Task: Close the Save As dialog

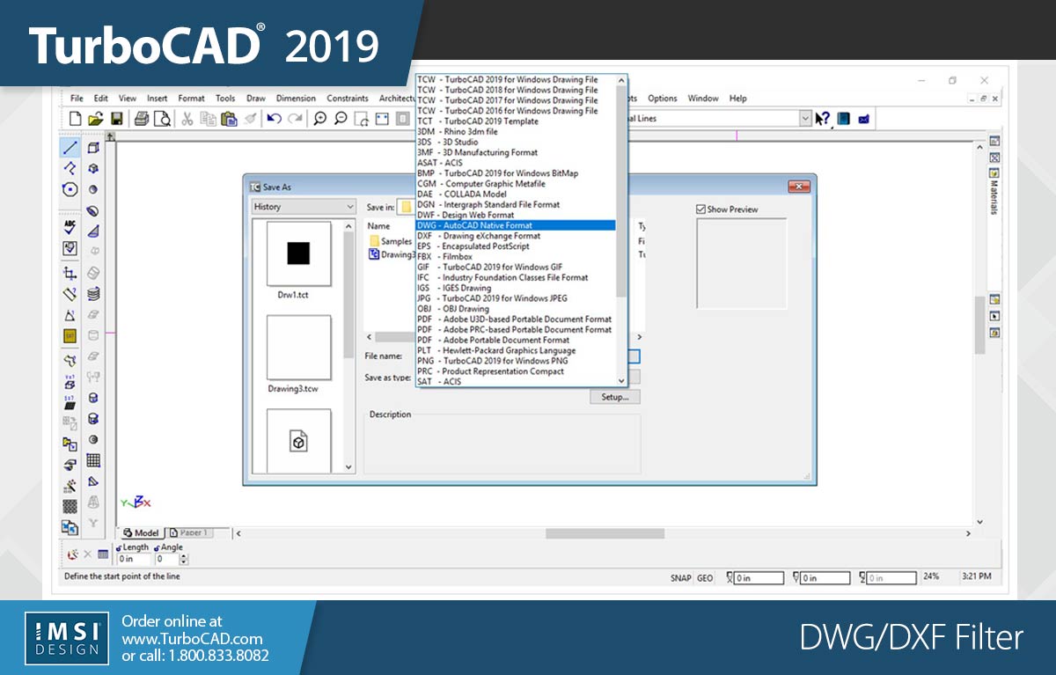Action: click(x=799, y=187)
